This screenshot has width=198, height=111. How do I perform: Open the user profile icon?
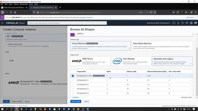pyautogui.click(x=196, y=23)
